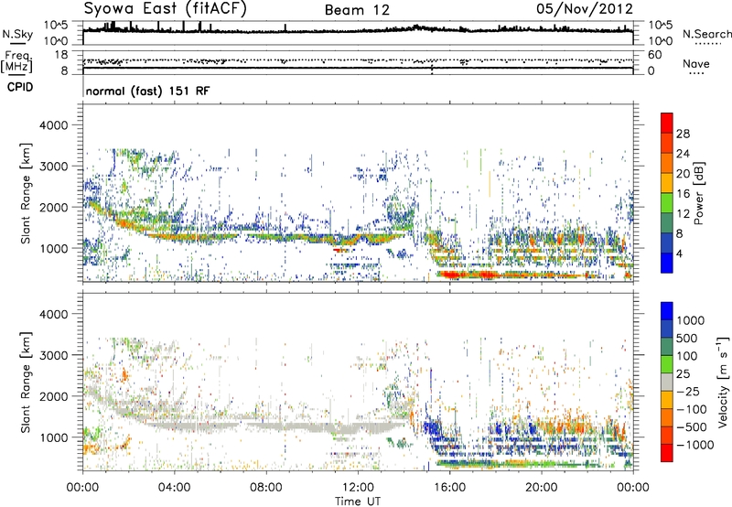Viewport: 732px width, 507px height.
Task: Click the blue velocity echoes near 15:00 in the velocity plot
Action: tap(433, 428)
